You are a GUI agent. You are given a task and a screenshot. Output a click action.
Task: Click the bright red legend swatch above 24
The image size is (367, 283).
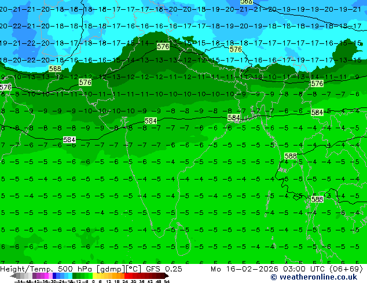tap(126, 276)
